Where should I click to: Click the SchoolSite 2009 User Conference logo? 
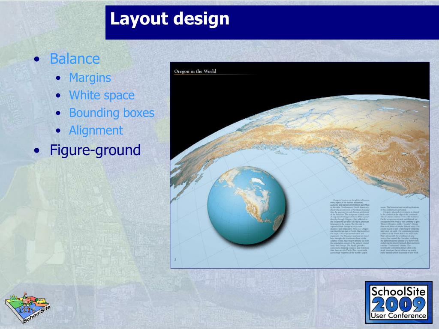pos(398,302)
